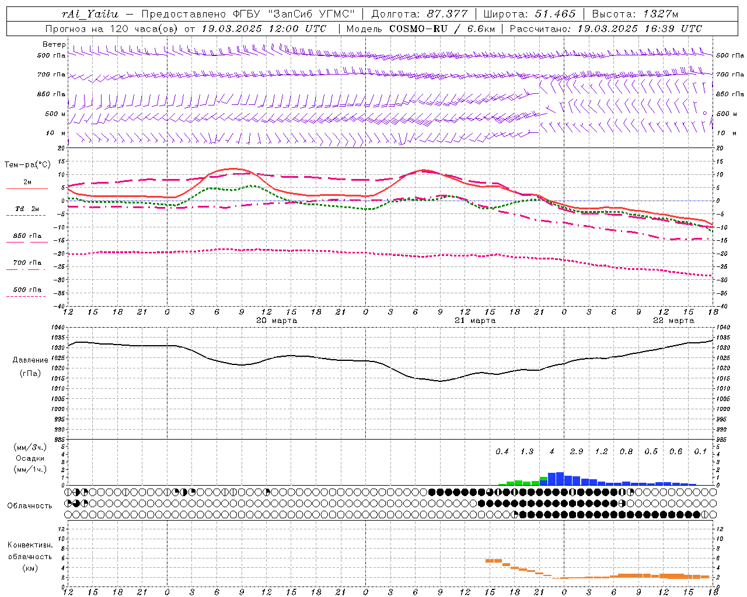Select the 3-hour precipitation value 0.4
Viewport: 747px width, 597px height.
(502, 452)
